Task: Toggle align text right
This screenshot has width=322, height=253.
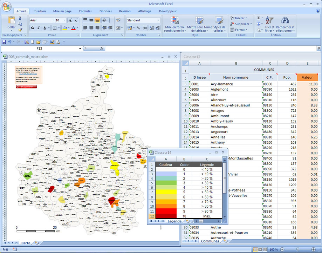Action: coord(97,28)
